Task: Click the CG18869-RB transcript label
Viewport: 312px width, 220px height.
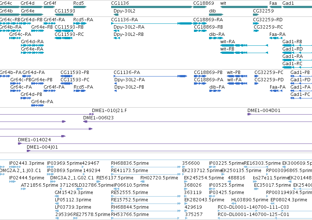Action: (208, 27)
